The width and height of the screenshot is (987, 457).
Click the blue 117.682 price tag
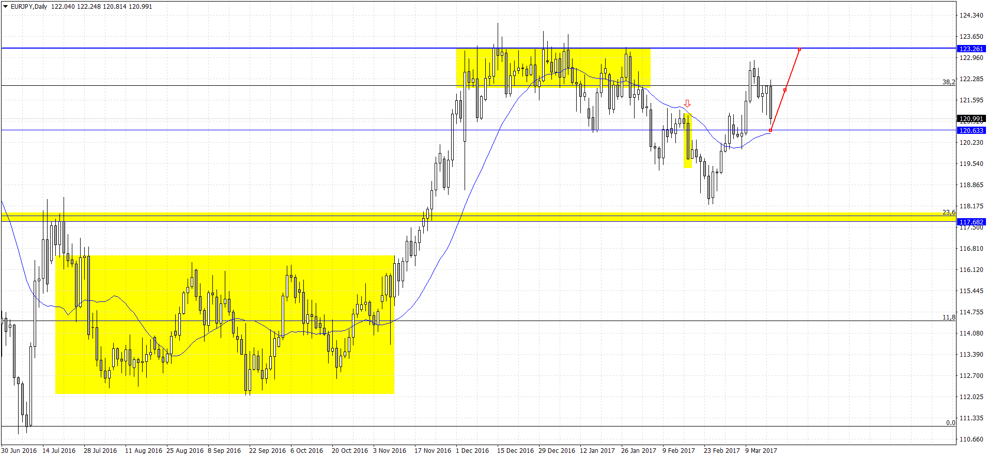(x=971, y=222)
